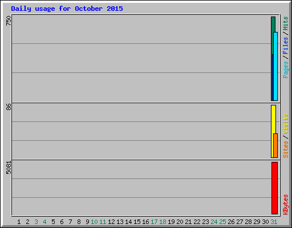Click the 5081 y-axis value
This screenshot has height=228, width=292.
pos(9,168)
